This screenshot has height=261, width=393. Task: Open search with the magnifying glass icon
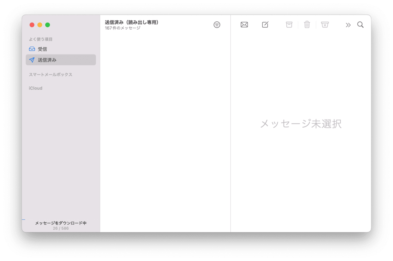point(360,25)
